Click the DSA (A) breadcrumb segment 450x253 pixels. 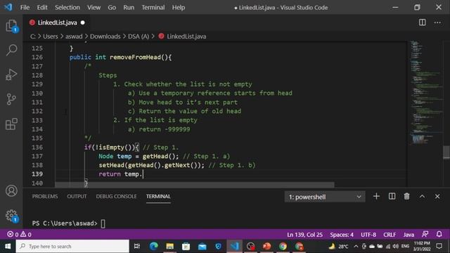point(139,37)
